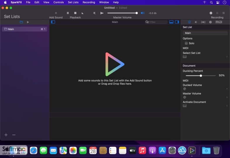
Task: Click the Add Sound plus button
Action: (56, 13)
